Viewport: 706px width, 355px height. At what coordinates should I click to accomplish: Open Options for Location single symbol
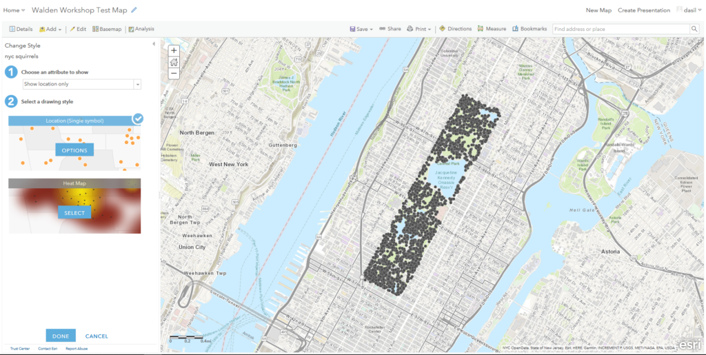click(74, 150)
